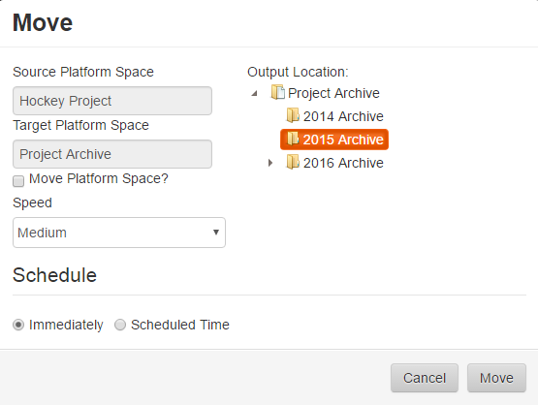Viewport: 538px width, 405px height.
Task: Click the Move Platform Space label text
Action: 99,178
